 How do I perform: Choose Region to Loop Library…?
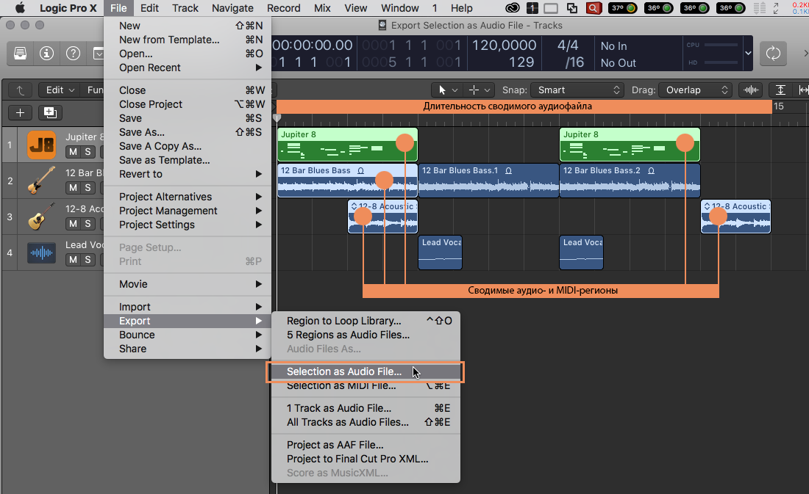coord(366,321)
